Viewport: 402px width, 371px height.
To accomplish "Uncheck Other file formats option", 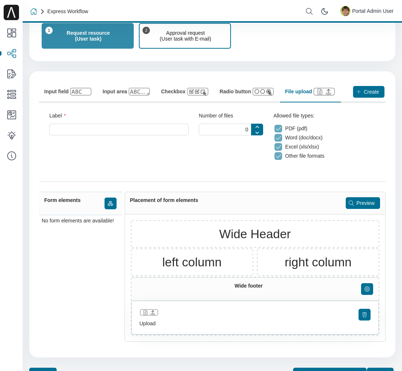I will tap(278, 156).
